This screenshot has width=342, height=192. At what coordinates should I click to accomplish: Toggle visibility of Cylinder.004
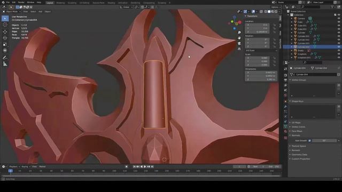[339, 47]
